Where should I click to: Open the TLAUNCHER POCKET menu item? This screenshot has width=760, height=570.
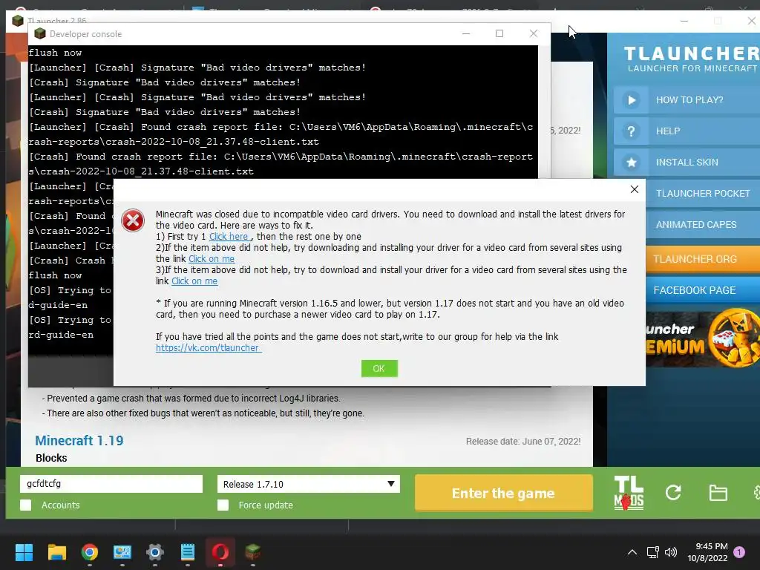tap(703, 194)
